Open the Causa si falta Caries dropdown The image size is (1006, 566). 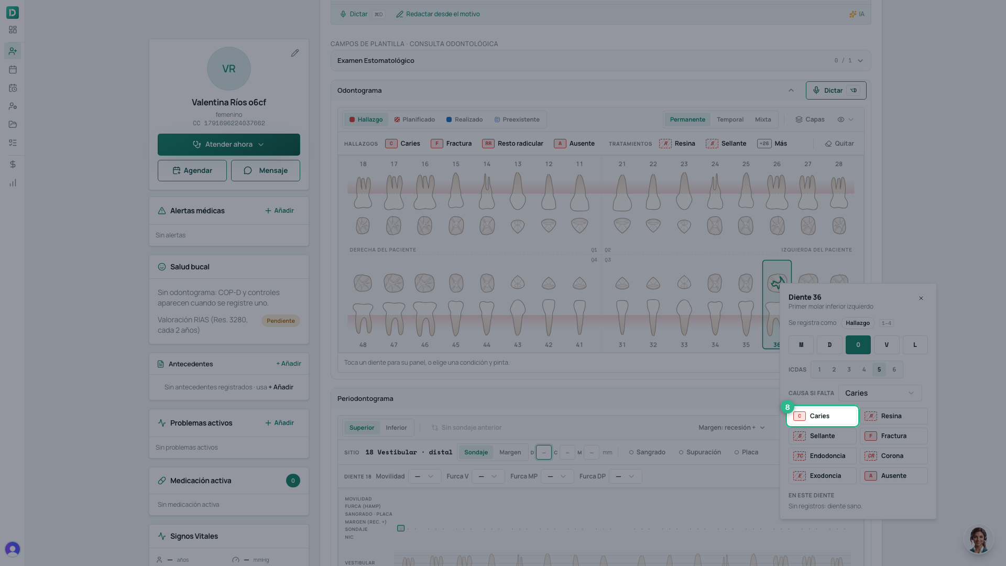click(880, 393)
